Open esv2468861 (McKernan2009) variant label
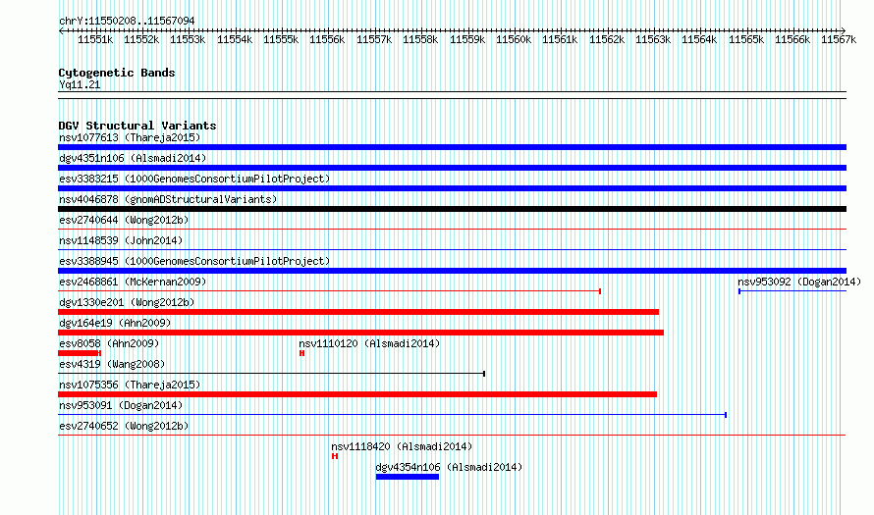874x515 pixels. [133, 282]
